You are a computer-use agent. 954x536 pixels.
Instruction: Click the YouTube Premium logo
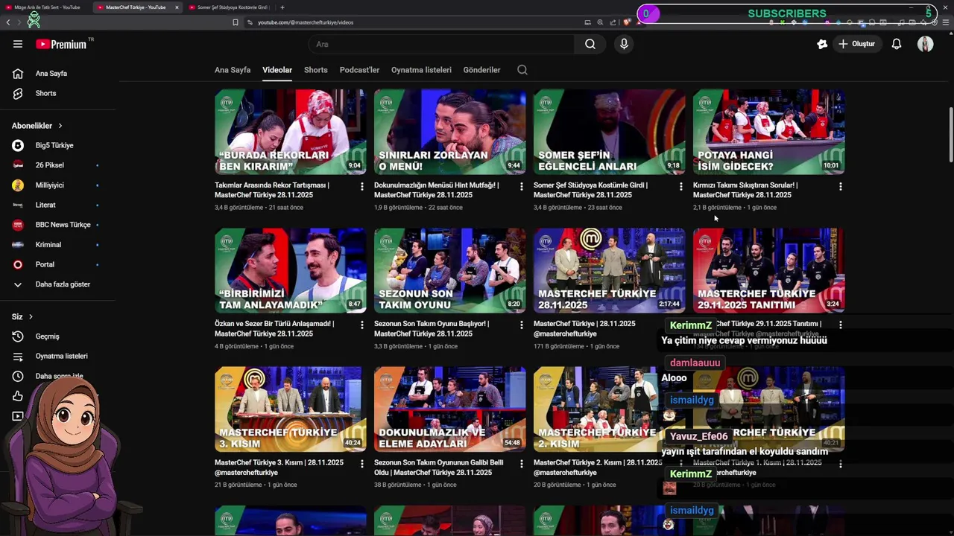click(62, 44)
